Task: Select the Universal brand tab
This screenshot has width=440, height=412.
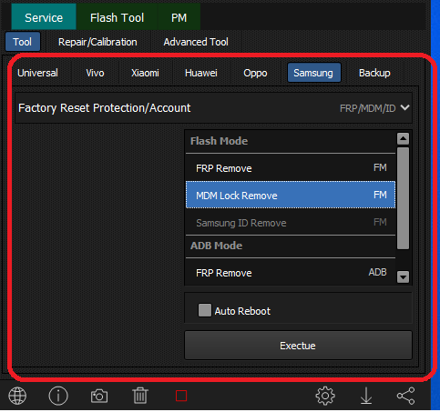Action: tap(37, 73)
